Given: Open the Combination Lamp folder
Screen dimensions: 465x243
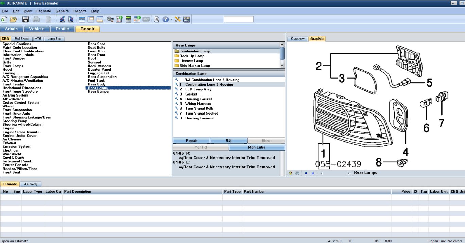Looking at the screenshot, I should coord(195,51).
